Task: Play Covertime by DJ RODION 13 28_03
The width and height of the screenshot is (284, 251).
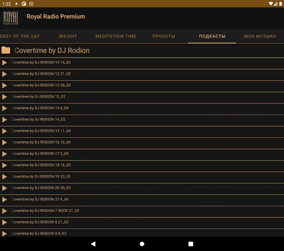Action: tap(4, 85)
